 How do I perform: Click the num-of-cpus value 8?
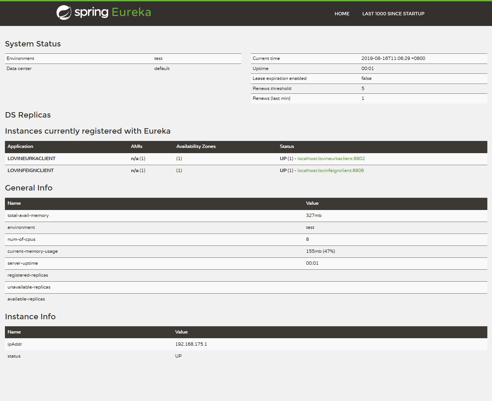307,239
